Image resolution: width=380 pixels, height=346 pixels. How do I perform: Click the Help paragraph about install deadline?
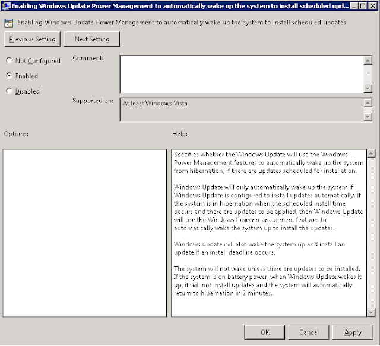259,248
